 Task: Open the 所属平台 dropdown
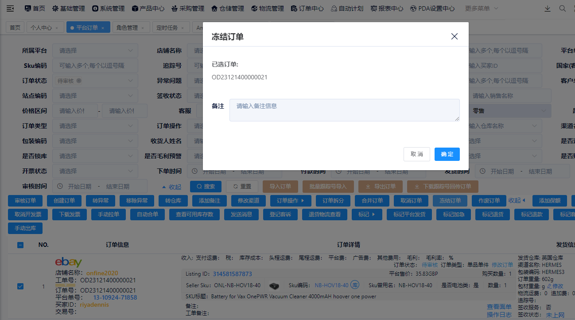click(x=95, y=50)
